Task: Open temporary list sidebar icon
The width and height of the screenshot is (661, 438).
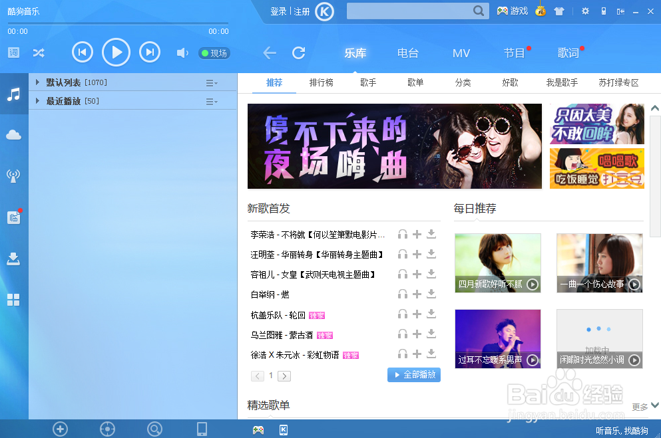Action: 13,217
